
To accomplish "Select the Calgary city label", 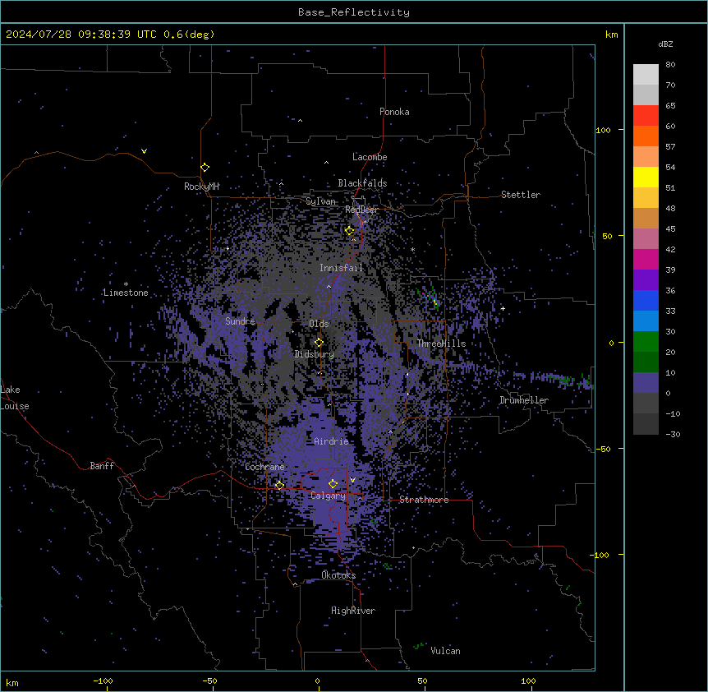I will point(328,496).
